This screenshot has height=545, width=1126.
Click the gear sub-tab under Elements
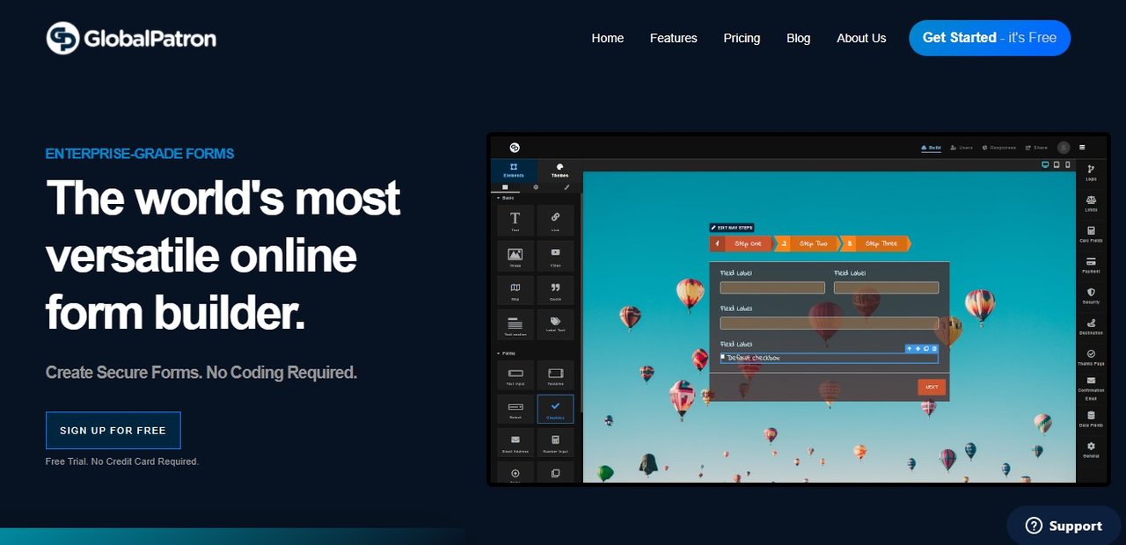pyautogui.click(x=536, y=187)
